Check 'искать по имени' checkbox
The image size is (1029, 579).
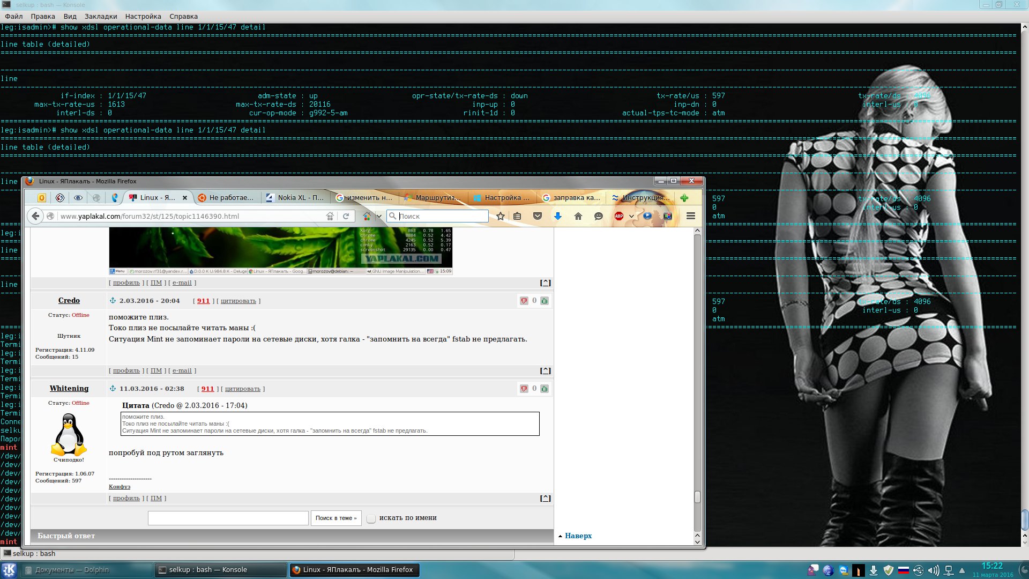point(371,518)
